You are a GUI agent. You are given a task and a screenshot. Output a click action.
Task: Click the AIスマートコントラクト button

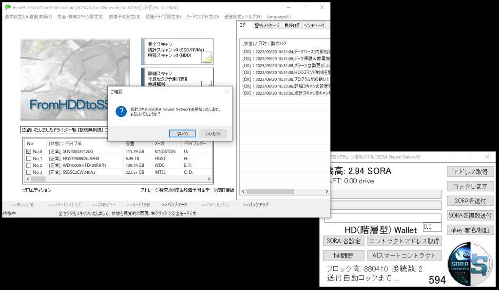tap(404, 255)
